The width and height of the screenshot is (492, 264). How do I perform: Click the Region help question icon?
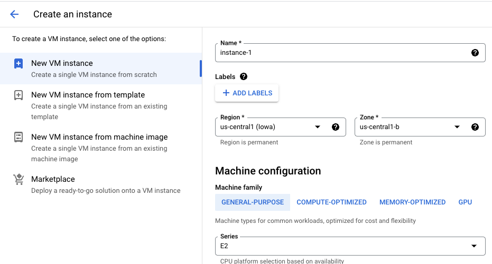click(x=335, y=127)
